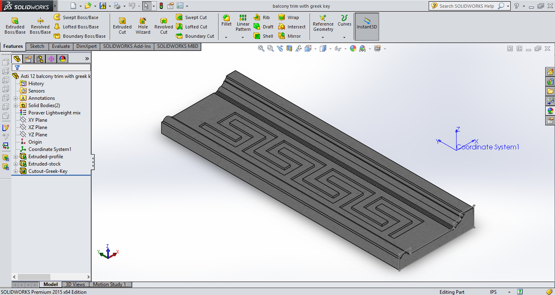
Task: Expand the Cutout-Greek-Key feature node
Action: pyautogui.click(x=15, y=171)
